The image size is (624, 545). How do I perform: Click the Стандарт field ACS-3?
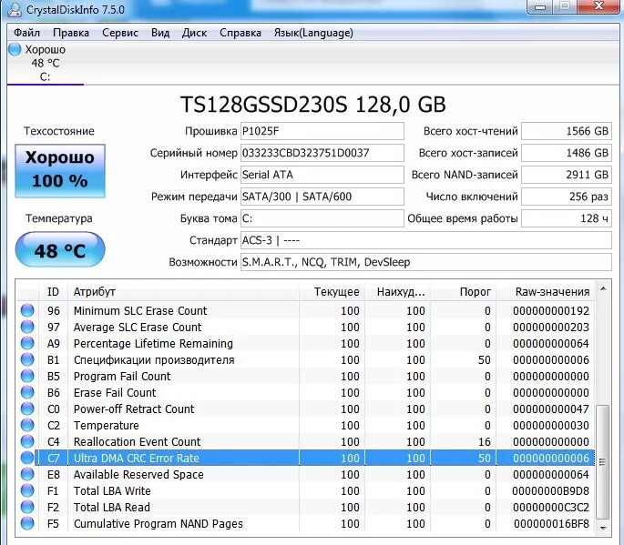click(x=425, y=240)
